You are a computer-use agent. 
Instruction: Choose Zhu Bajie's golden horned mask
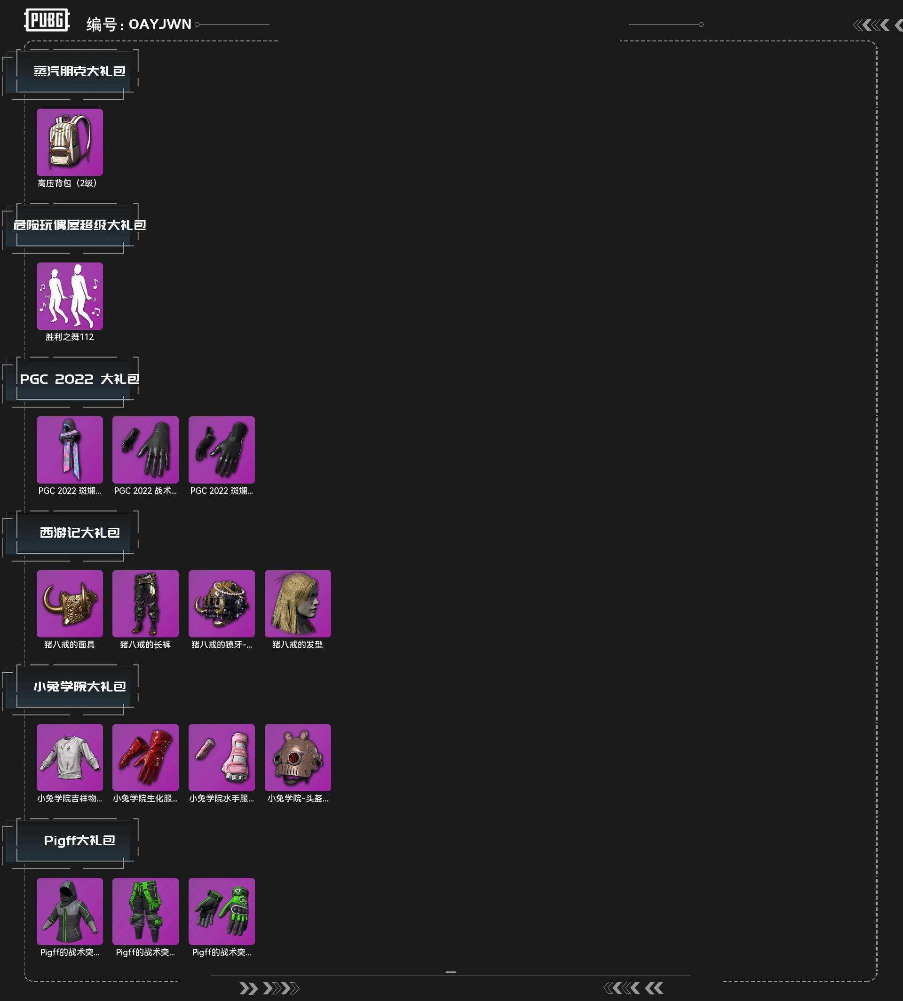[x=70, y=604]
